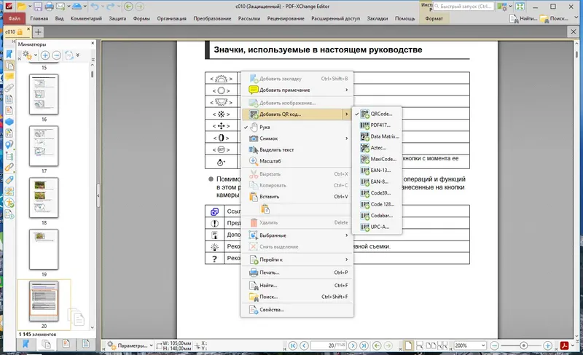Open zoom level 200% dropdown
This screenshot has width=583, height=355.
(483, 346)
